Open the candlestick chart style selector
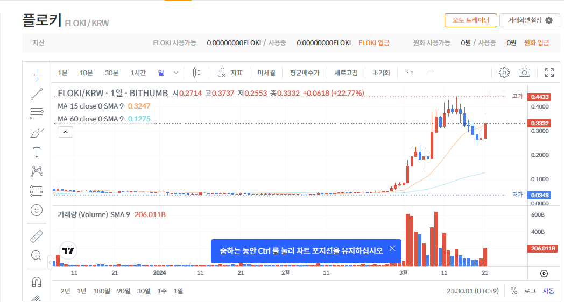Screen dimensions: 564x302 pyautogui.click(x=196, y=73)
